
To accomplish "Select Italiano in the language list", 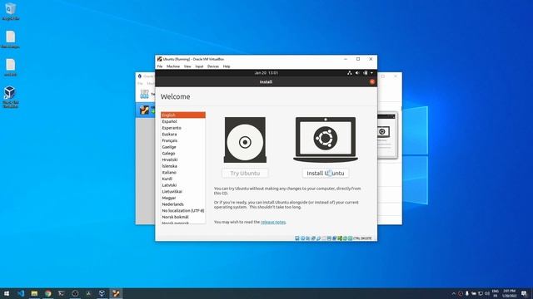I will click(x=183, y=173).
